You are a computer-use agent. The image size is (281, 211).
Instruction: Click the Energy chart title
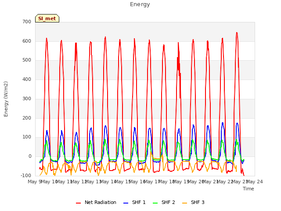140,4
